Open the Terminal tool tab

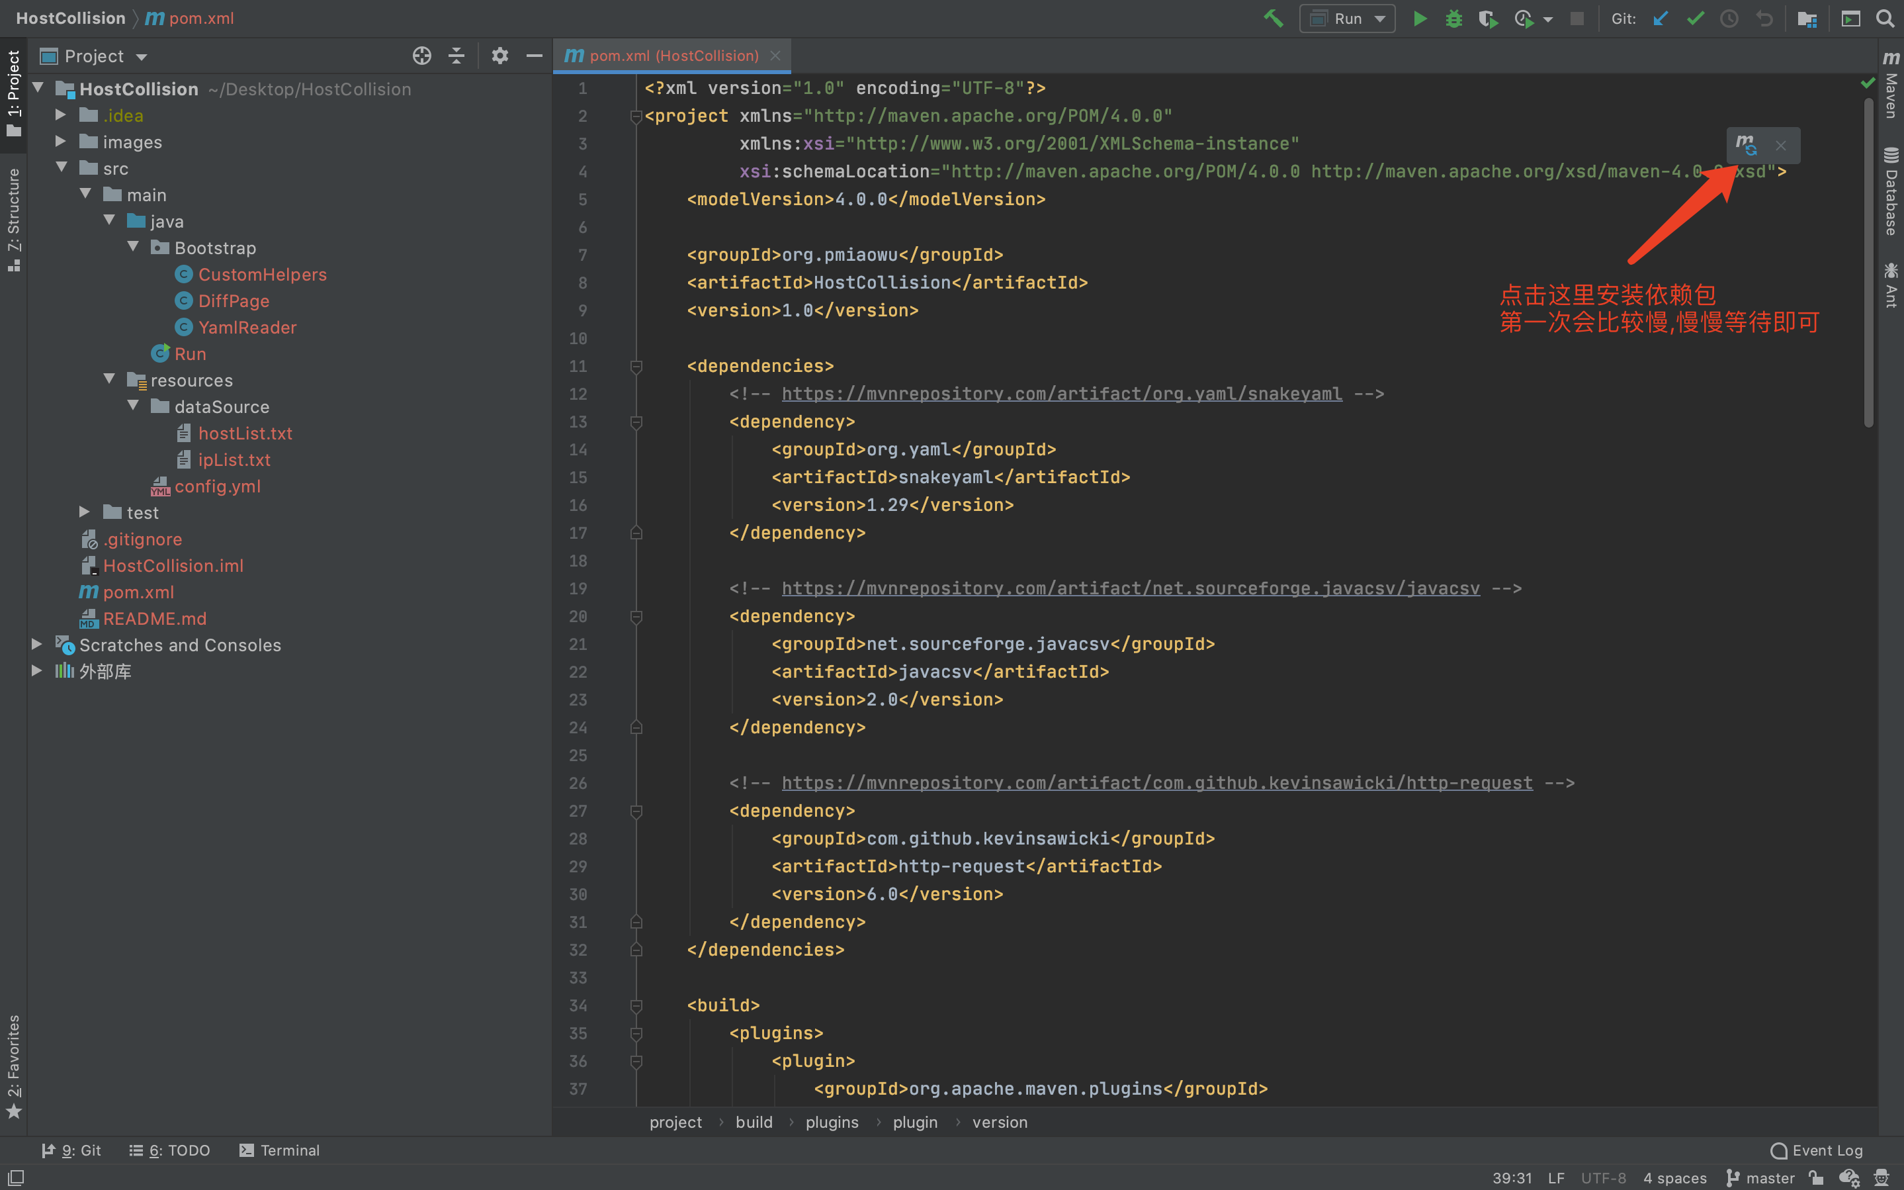point(279,1150)
